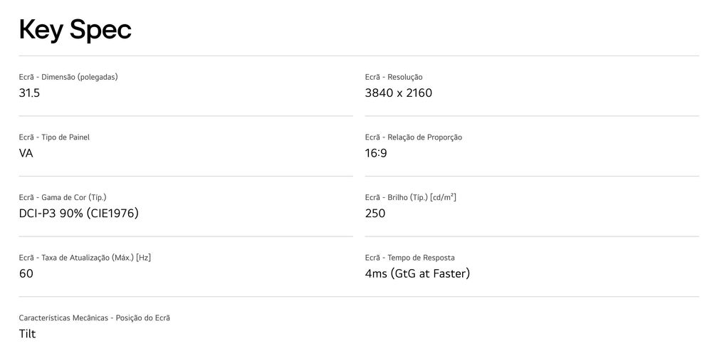The width and height of the screenshot is (712, 356).
Task: Click the "Ecrã - Resolução" label
Action: pyautogui.click(x=394, y=77)
